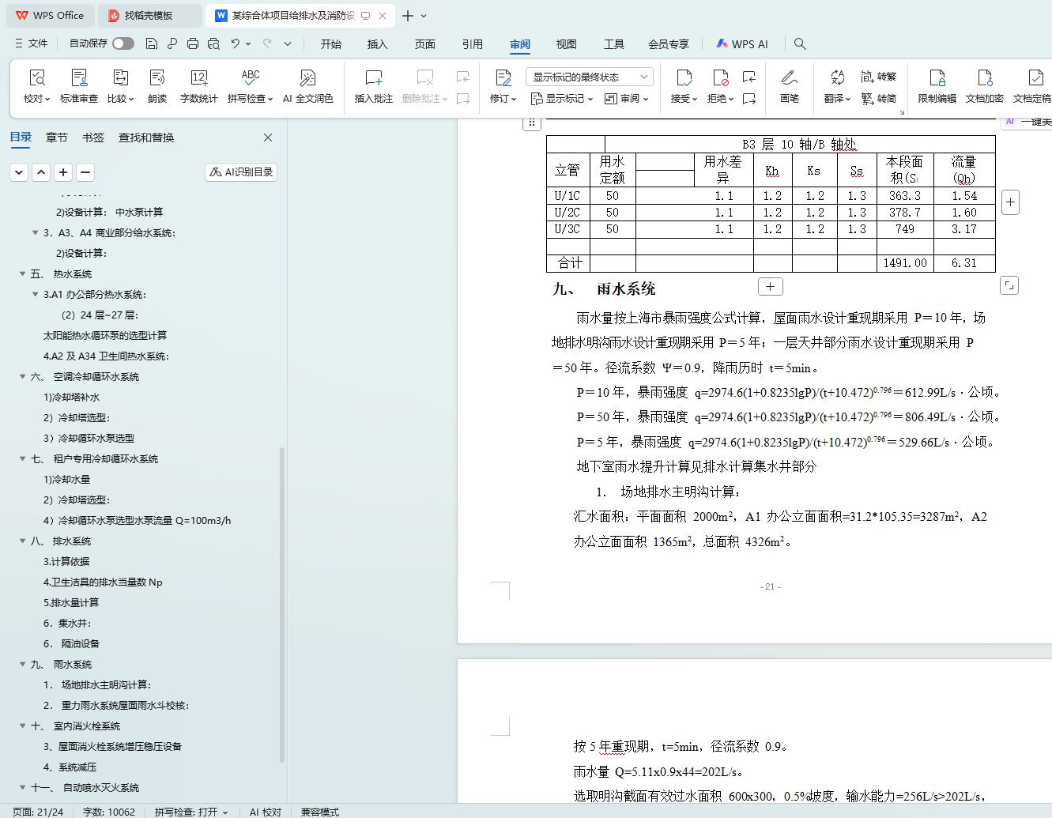
Task: Click the search magnifier icon in menu bar
Action: click(x=800, y=44)
